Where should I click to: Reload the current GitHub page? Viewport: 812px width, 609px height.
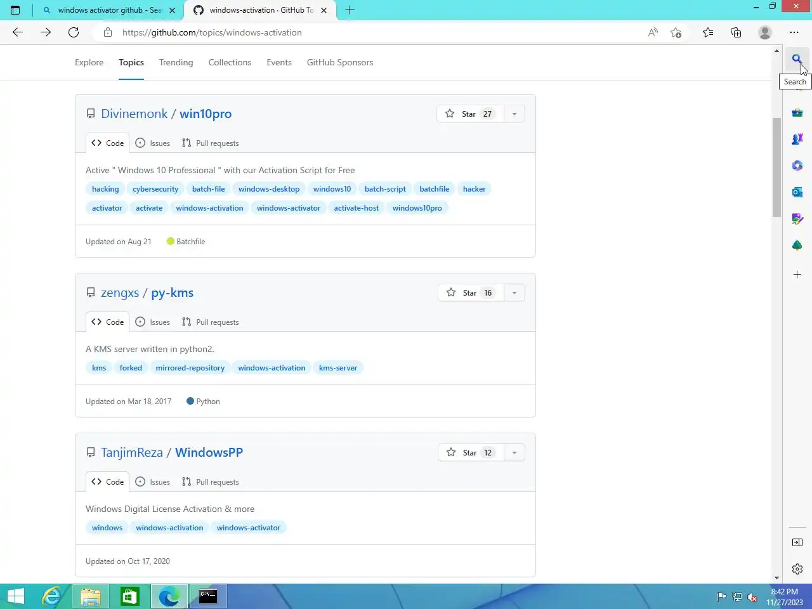point(74,32)
